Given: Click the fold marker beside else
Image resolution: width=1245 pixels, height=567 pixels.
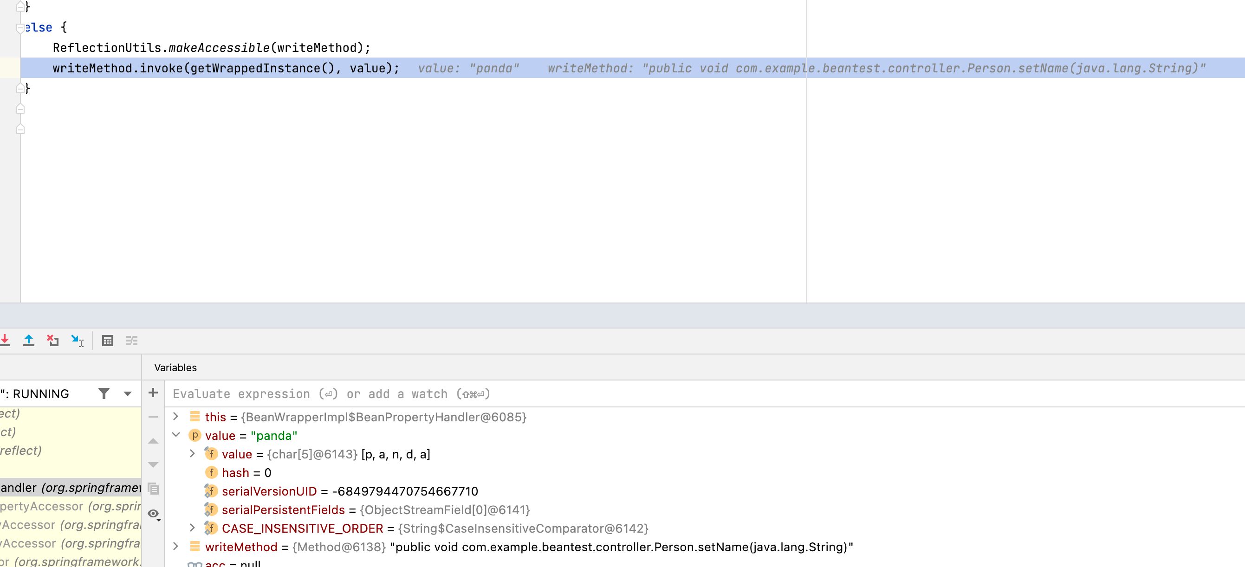Looking at the screenshot, I should tap(20, 28).
